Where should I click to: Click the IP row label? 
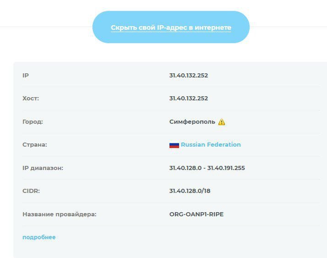(x=26, y=75)
